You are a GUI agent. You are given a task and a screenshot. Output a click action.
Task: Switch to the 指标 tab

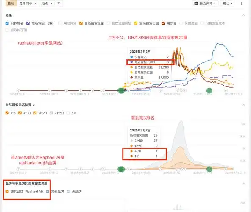click(11, 3)
